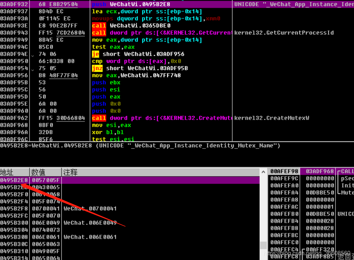The height and width of the screenshot is (260, 354).
Task: Click the 地址 column header in dump
Action: click(15, 172)
